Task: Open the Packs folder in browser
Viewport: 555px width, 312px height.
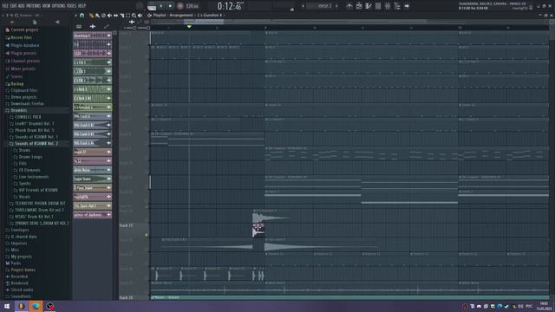Action: [16, 263]
